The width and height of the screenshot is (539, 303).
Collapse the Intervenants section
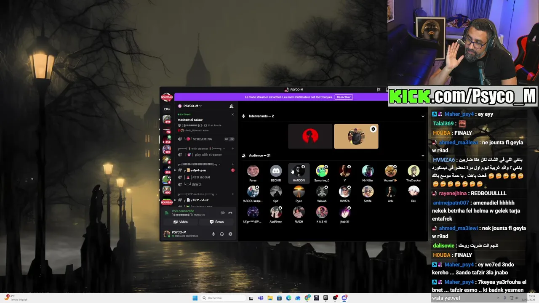(423, 116)
